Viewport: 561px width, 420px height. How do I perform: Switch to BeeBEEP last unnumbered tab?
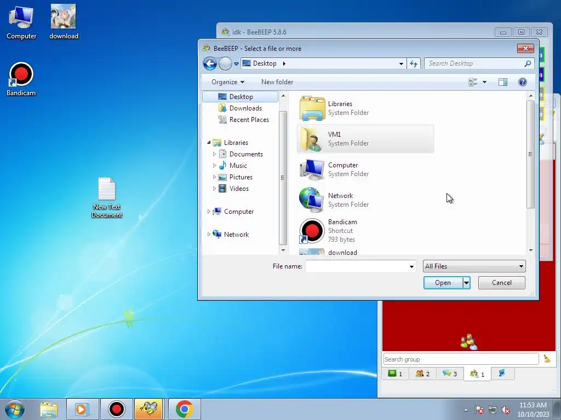coord(503,374)
